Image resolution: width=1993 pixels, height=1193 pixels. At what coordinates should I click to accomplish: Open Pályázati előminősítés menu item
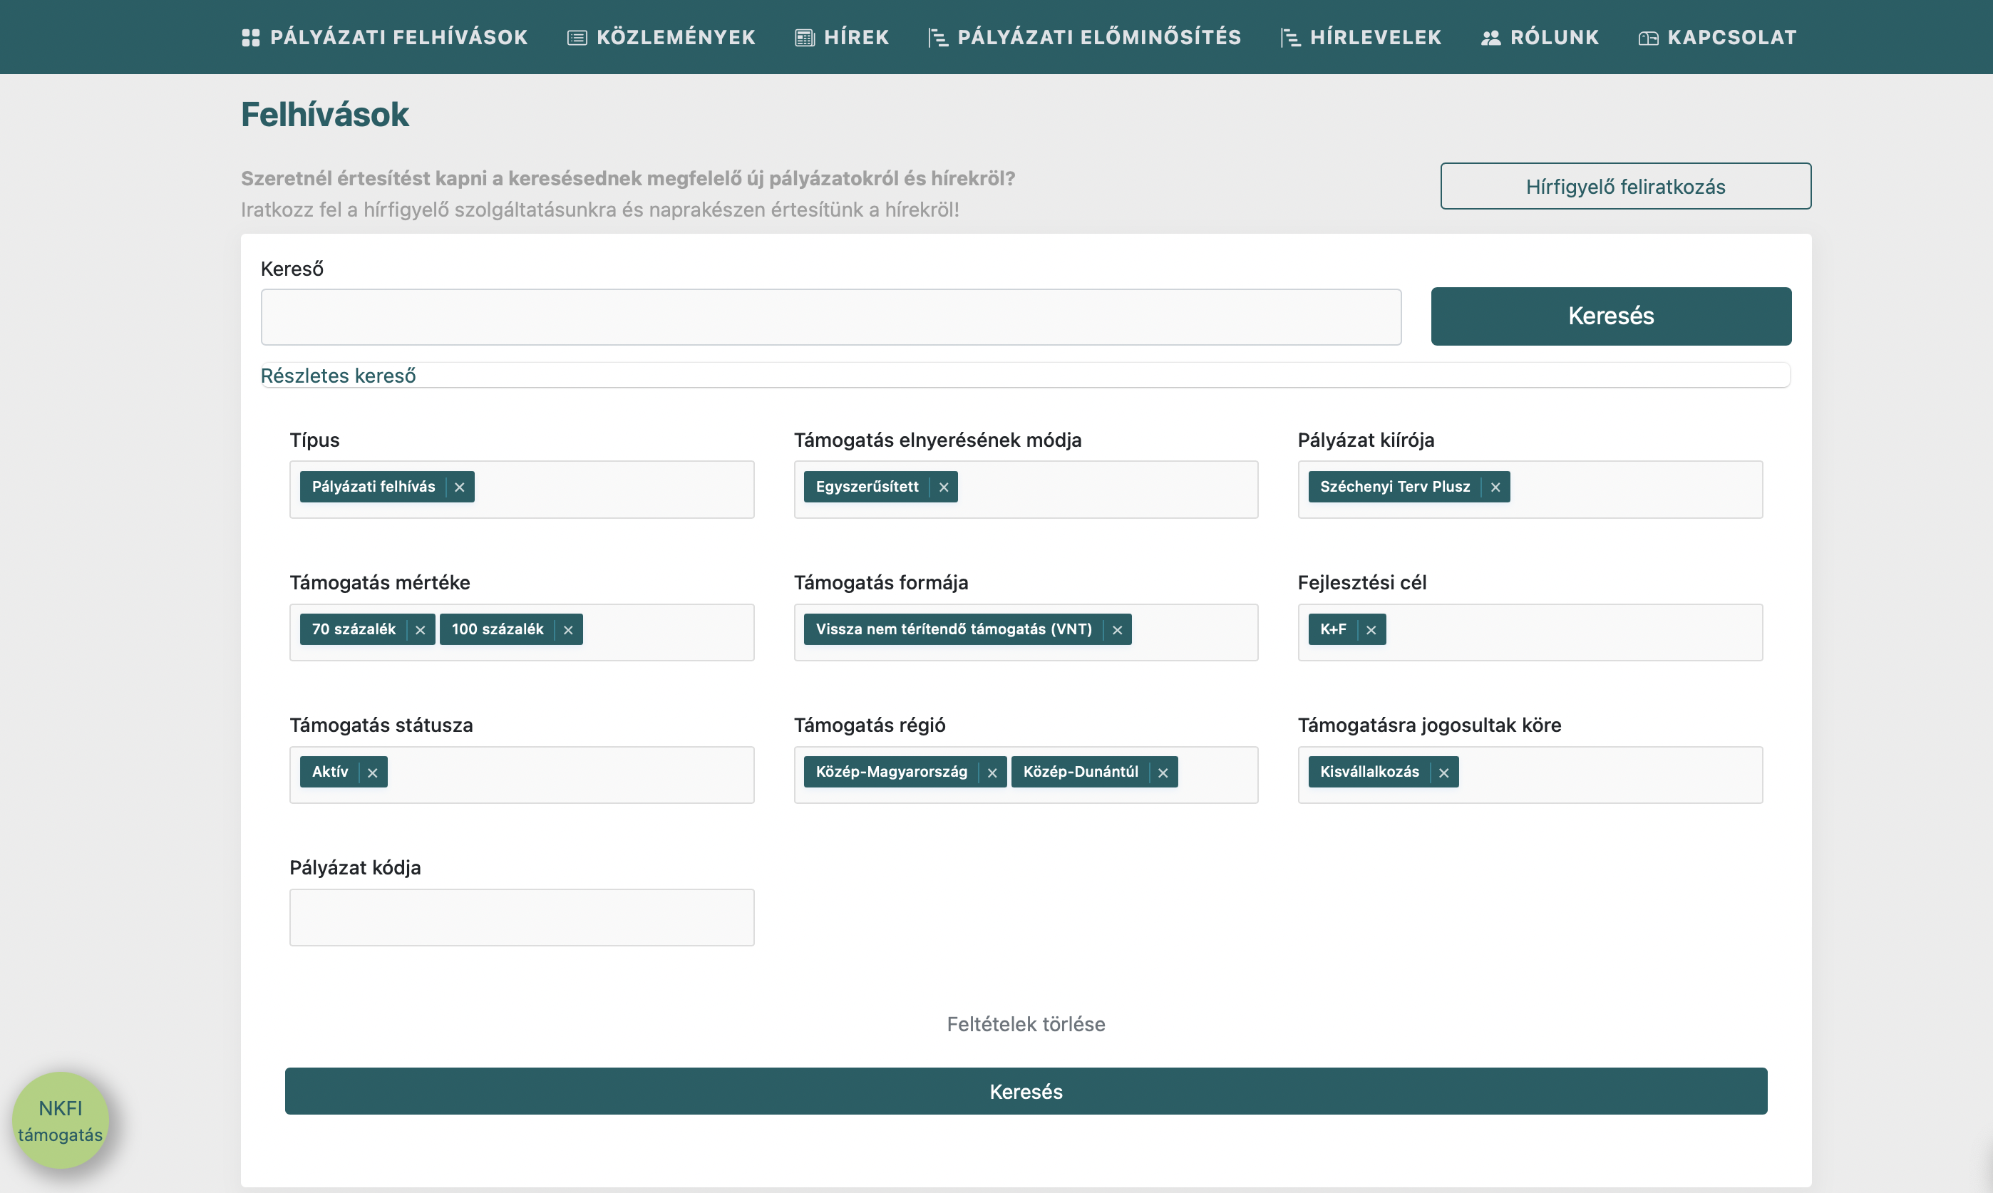[1098, 37]
